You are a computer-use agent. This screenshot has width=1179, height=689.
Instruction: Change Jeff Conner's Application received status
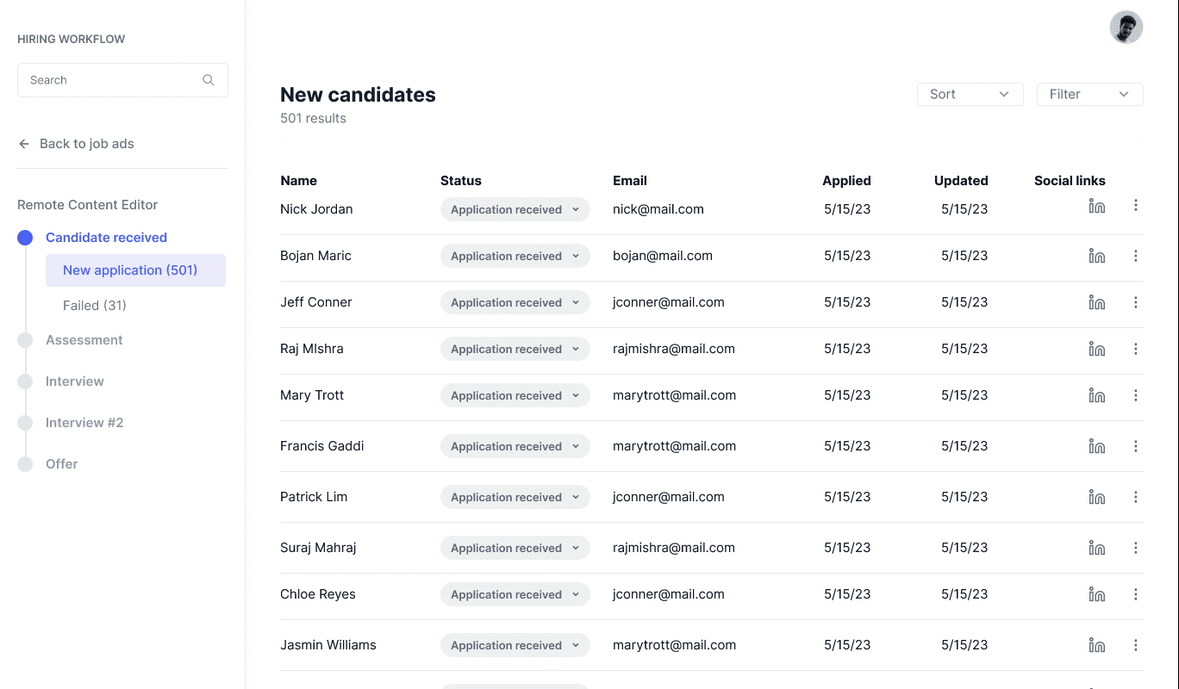(x=515, y=302)
